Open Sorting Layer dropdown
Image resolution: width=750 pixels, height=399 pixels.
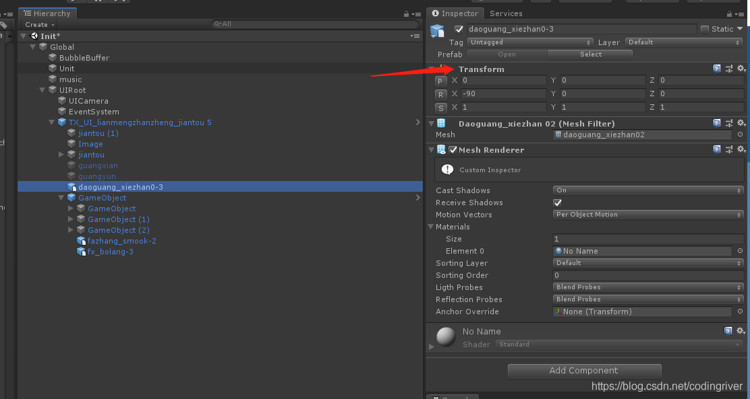648,263
